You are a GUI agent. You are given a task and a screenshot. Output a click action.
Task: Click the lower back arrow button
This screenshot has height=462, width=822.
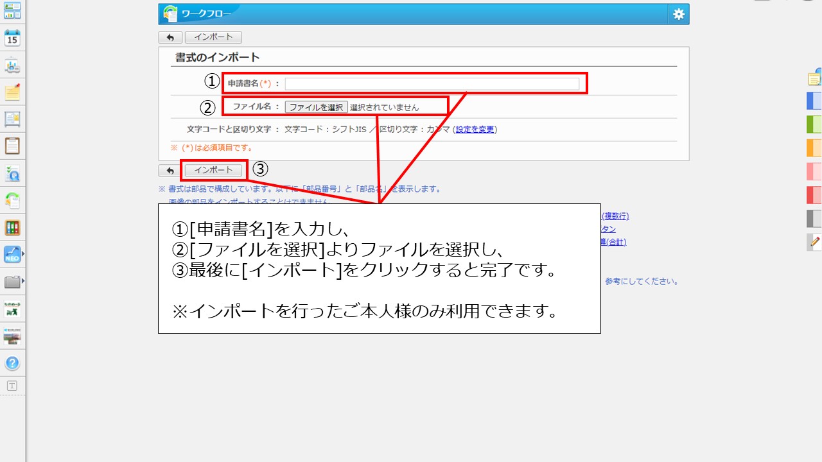170,171
